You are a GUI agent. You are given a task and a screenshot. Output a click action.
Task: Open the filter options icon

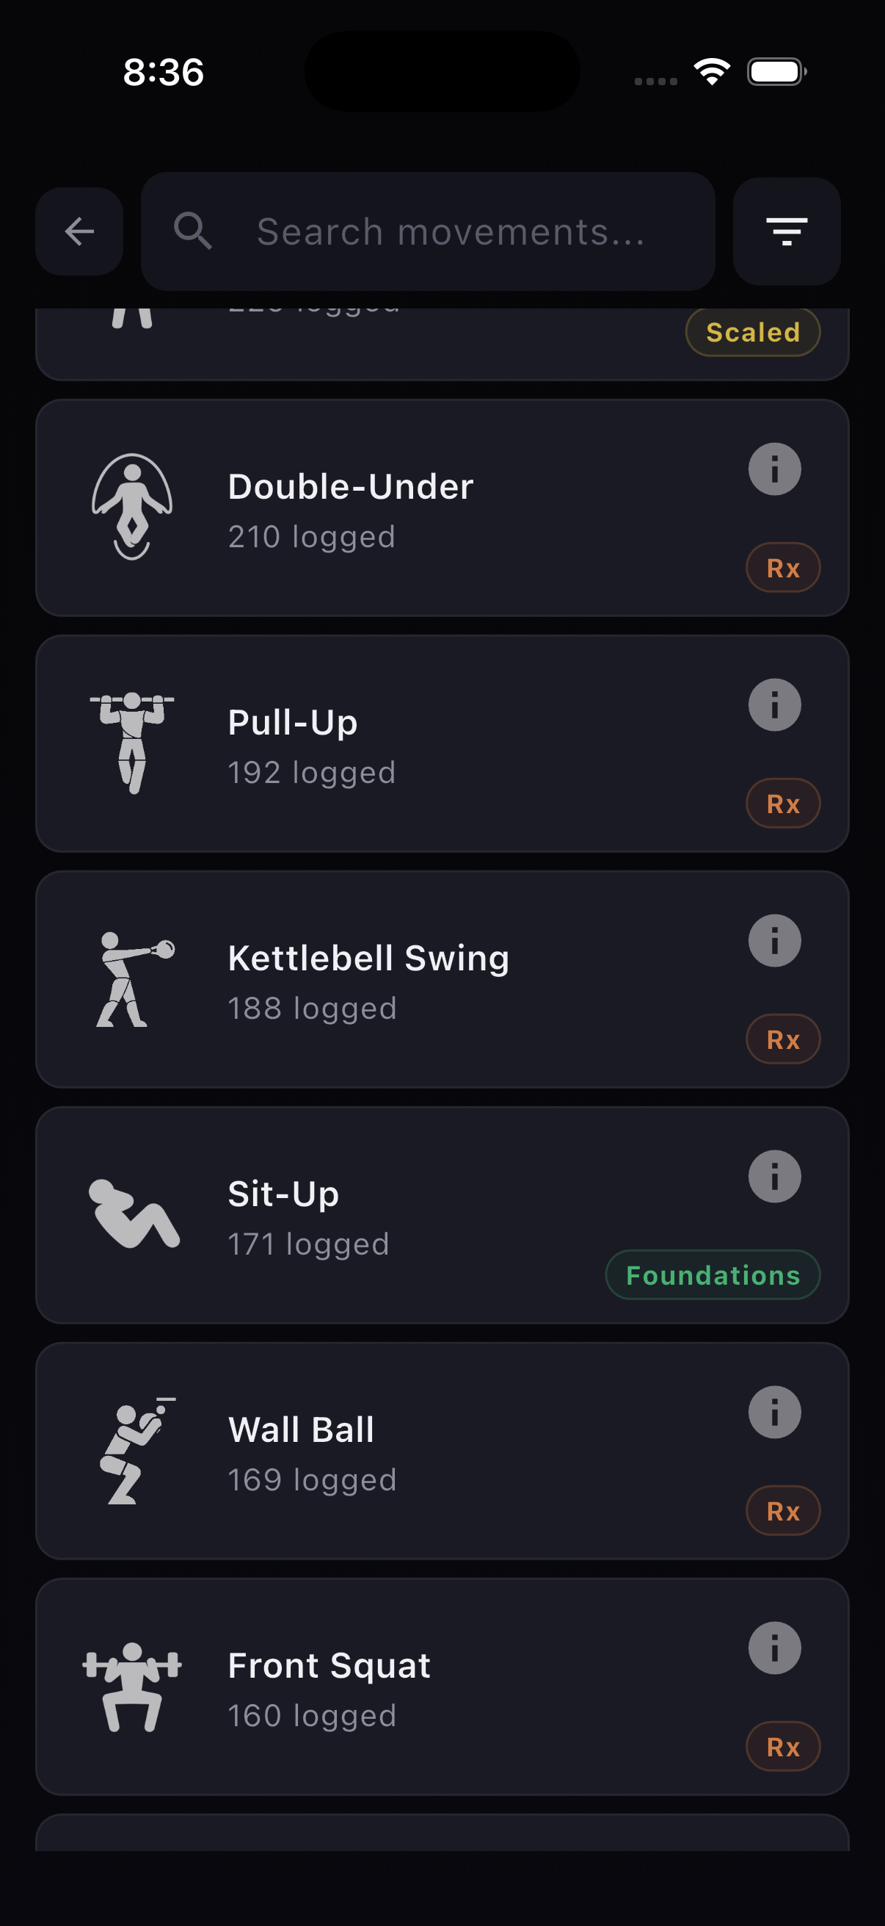(787, 231)
